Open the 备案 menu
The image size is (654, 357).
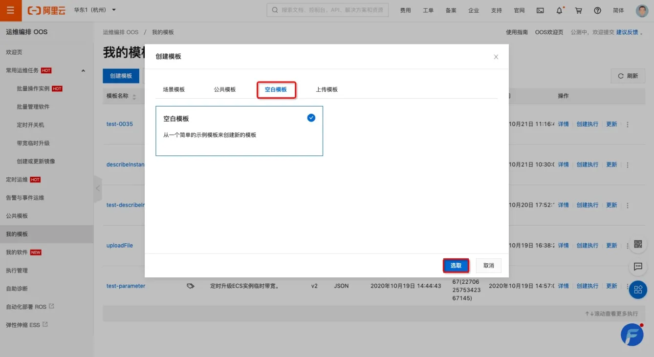(451, 10)
